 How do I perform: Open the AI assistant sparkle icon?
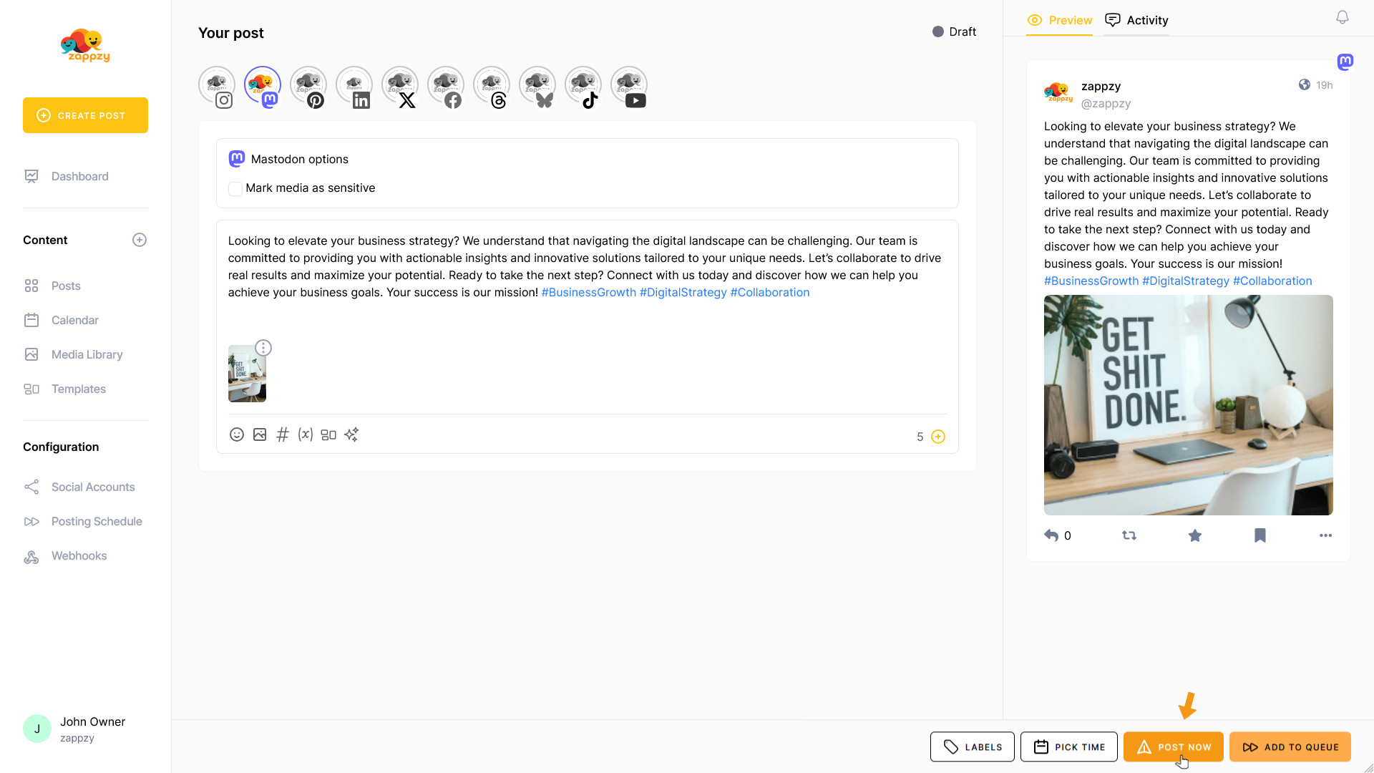point(351,434)
